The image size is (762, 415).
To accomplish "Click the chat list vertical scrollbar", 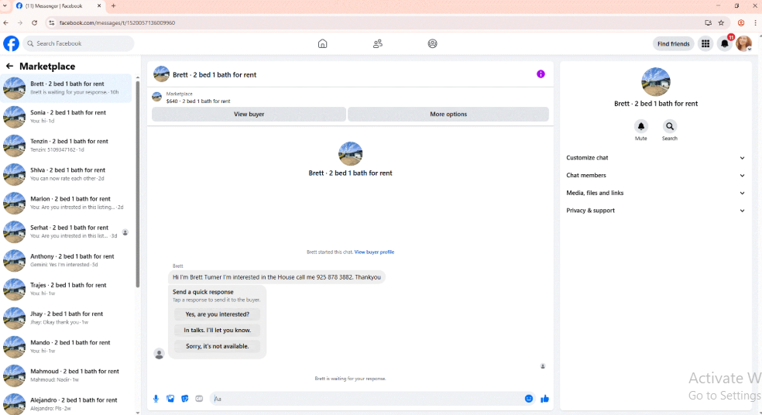I will pos(138,185).
